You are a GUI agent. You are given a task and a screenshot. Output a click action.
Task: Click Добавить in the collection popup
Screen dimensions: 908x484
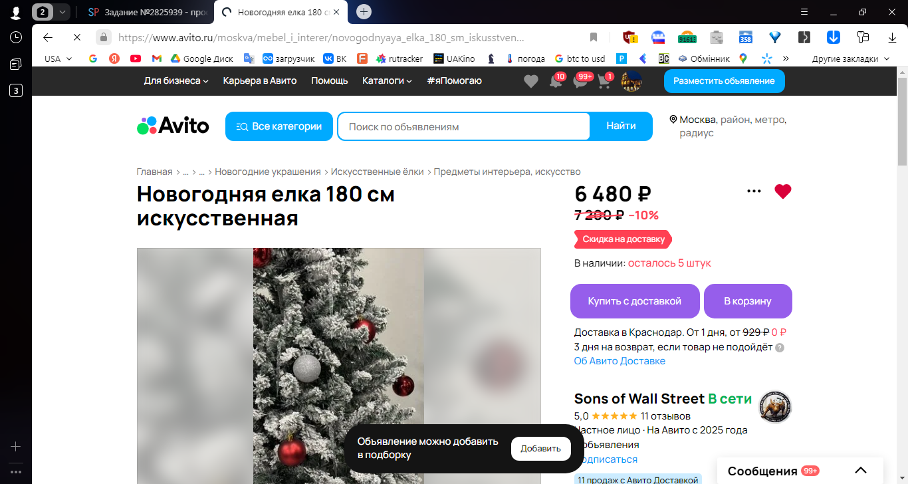pyautogui.click(x=540, y=449)
